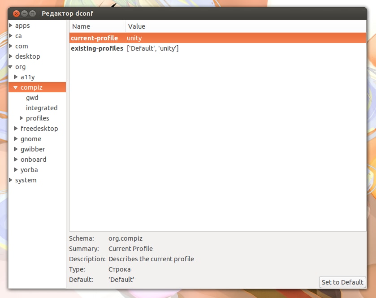
Task: Minimize the dconf editor window
Action: pyautogui.click(x=24, y=13)
